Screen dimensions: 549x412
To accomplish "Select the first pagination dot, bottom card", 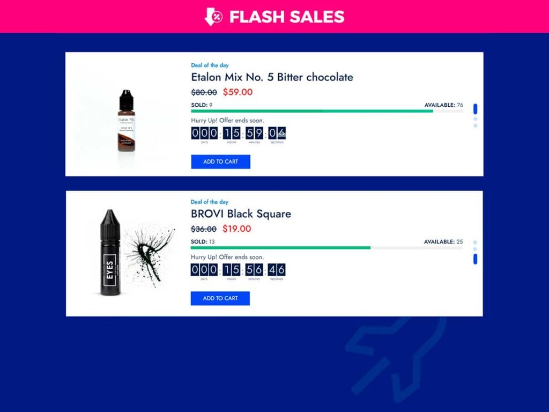I will tap(475, 242).
